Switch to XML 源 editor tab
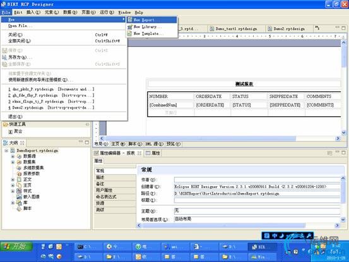 154,144
